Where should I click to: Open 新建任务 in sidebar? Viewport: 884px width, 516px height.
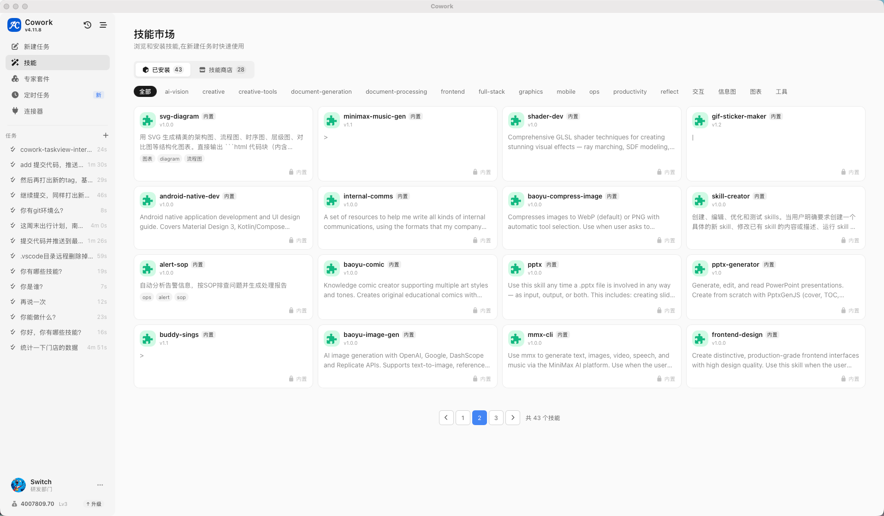[x=58, y=47]
